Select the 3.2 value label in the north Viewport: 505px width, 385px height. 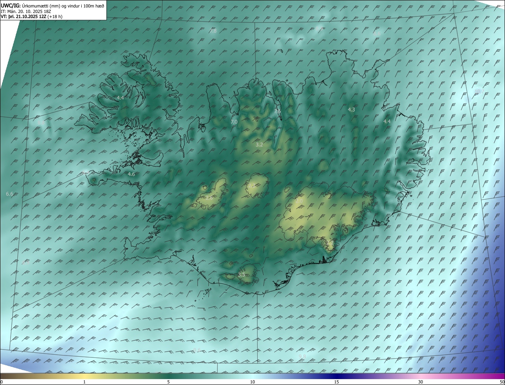(259, 145)
